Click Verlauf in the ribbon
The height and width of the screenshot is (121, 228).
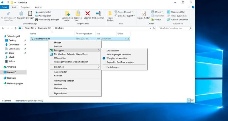[156, 20]
